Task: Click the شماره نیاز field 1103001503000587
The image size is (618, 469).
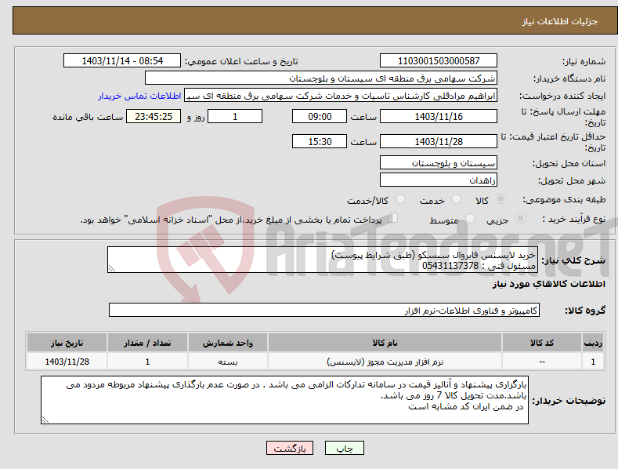Action: pyautogui.click(x=439, y=61)
